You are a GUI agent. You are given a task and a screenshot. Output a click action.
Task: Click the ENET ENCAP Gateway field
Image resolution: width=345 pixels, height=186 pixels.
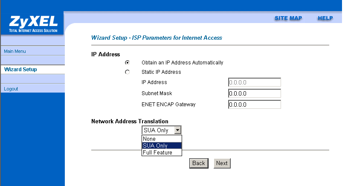[x=255, y=105]
